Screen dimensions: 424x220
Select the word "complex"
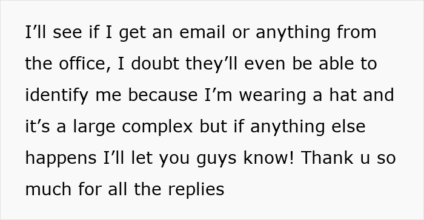(157, 128)
